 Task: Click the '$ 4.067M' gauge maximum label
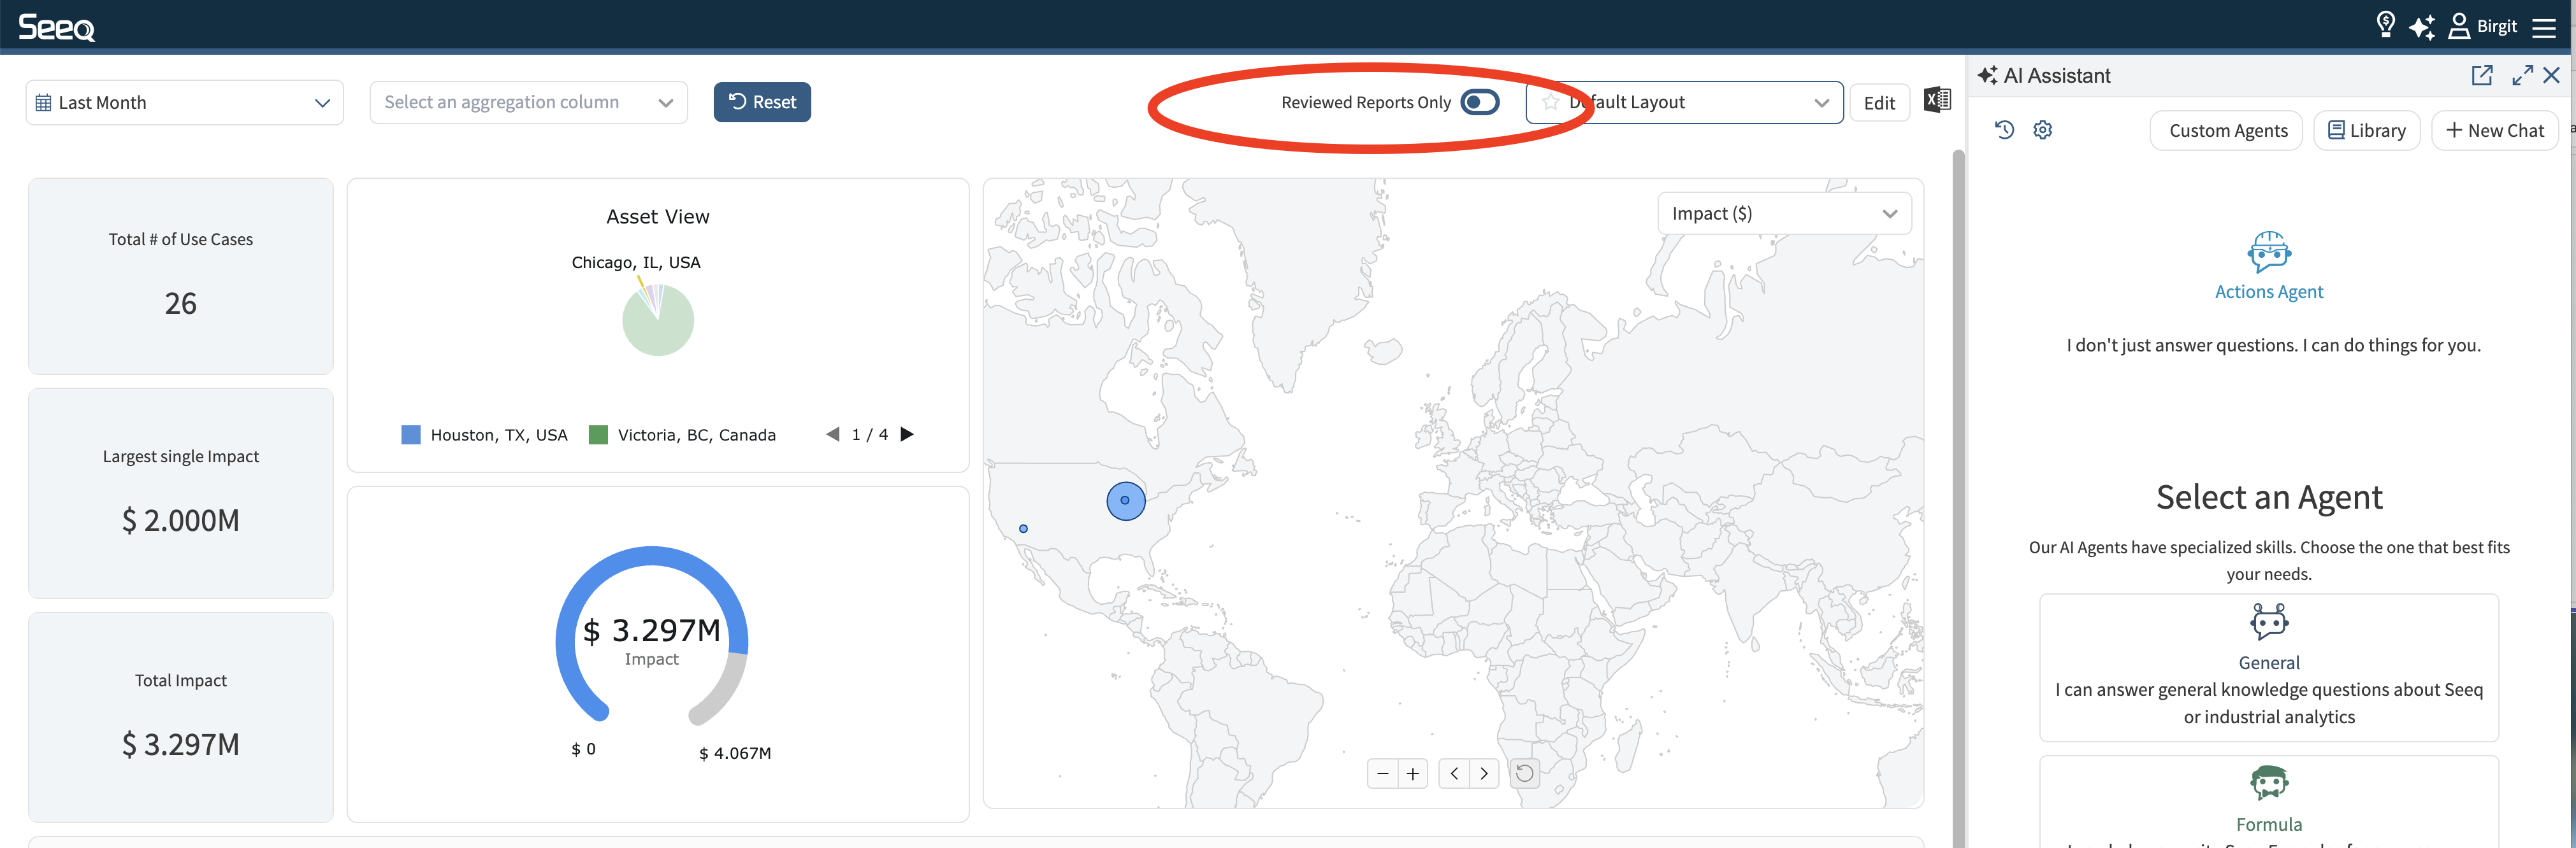pyautogui.click(x=735, y=753)
